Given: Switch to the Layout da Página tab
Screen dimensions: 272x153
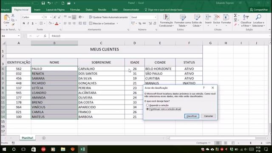Looking at the screenshot, I should [55, 10].
